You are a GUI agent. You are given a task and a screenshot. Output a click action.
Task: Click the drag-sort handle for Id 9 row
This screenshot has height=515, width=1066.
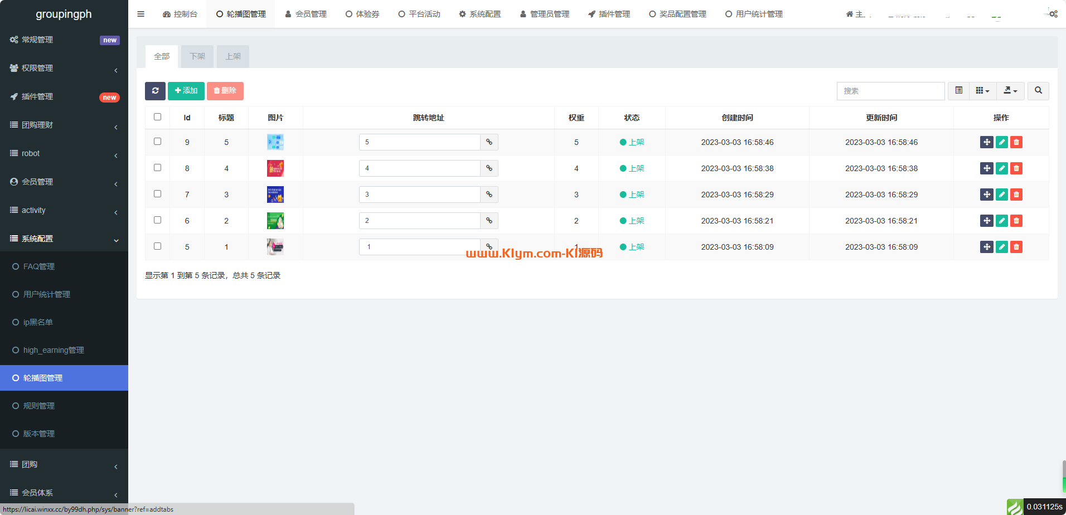coord(987,142)
